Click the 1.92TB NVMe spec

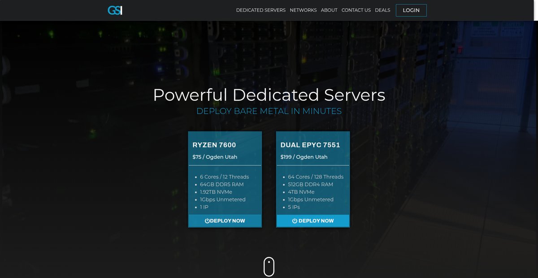pos(217,192)
